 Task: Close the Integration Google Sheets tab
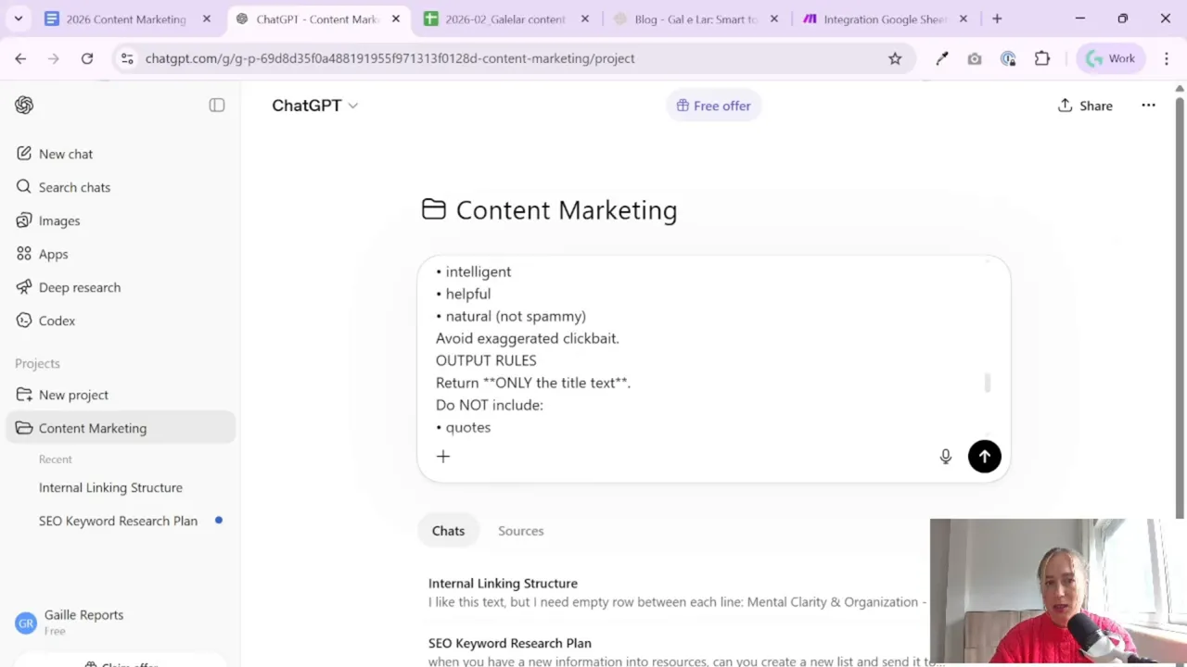tap(963, 19)
